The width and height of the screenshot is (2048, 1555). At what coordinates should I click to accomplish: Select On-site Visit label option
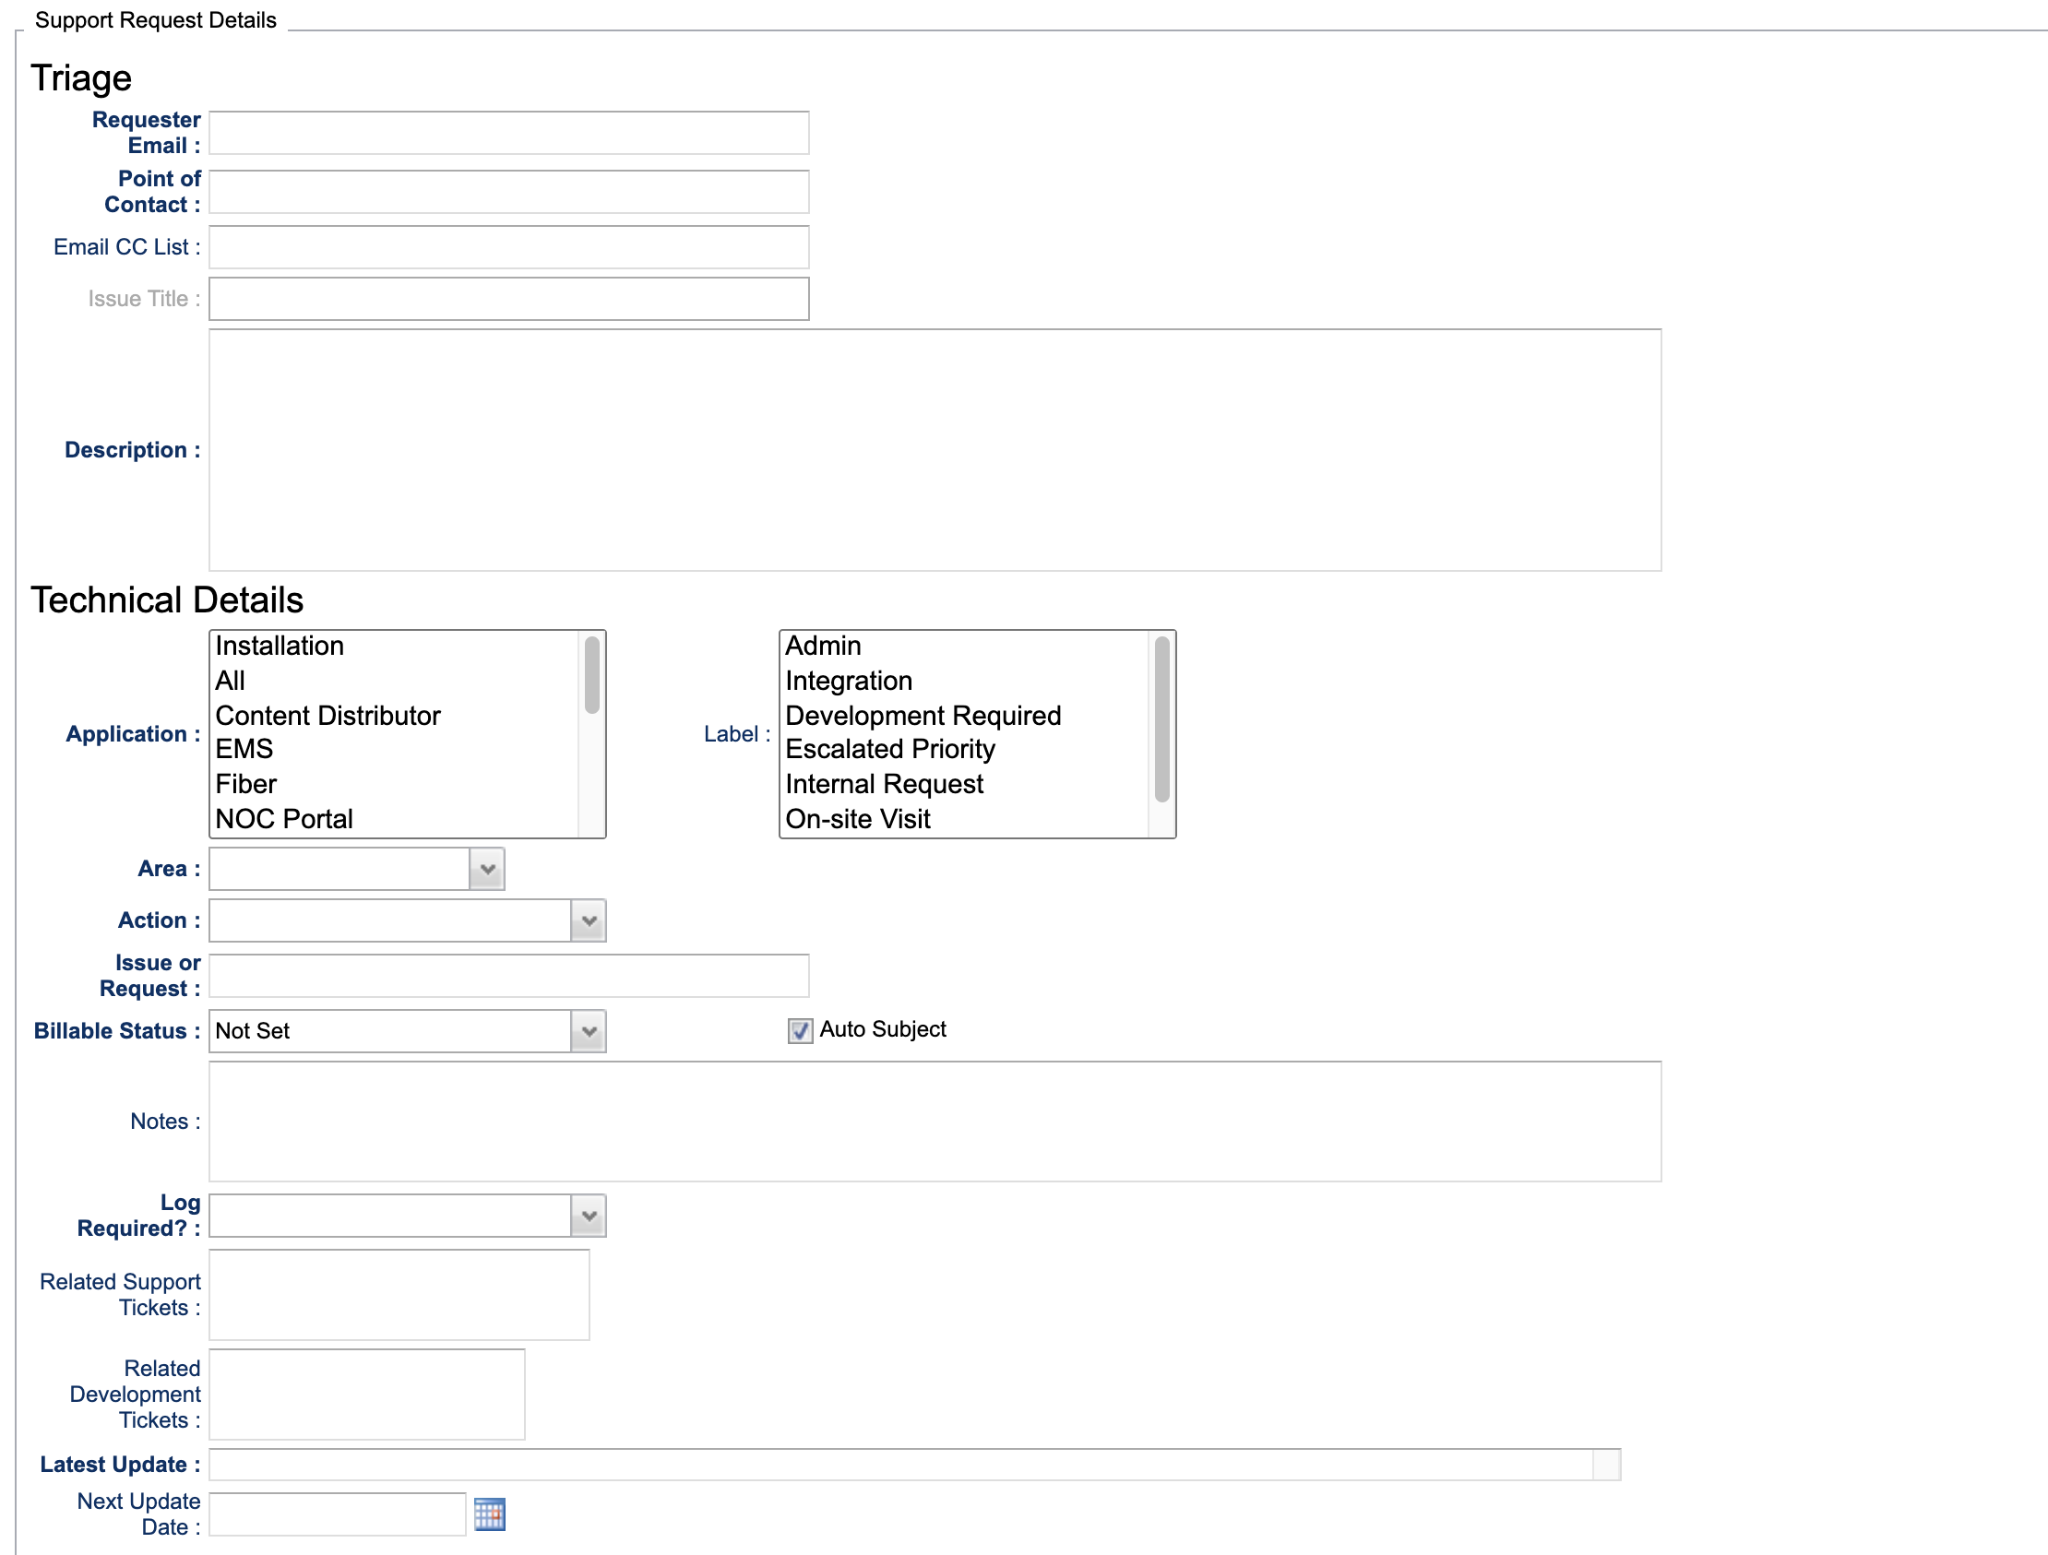click(x=857, y=819)
